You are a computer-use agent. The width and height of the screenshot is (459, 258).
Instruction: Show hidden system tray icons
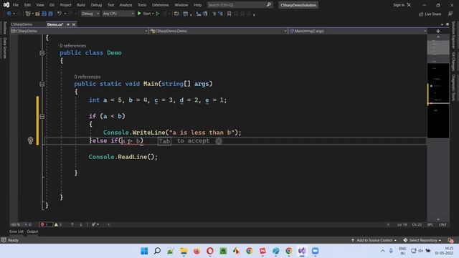[x=382, y=251]
